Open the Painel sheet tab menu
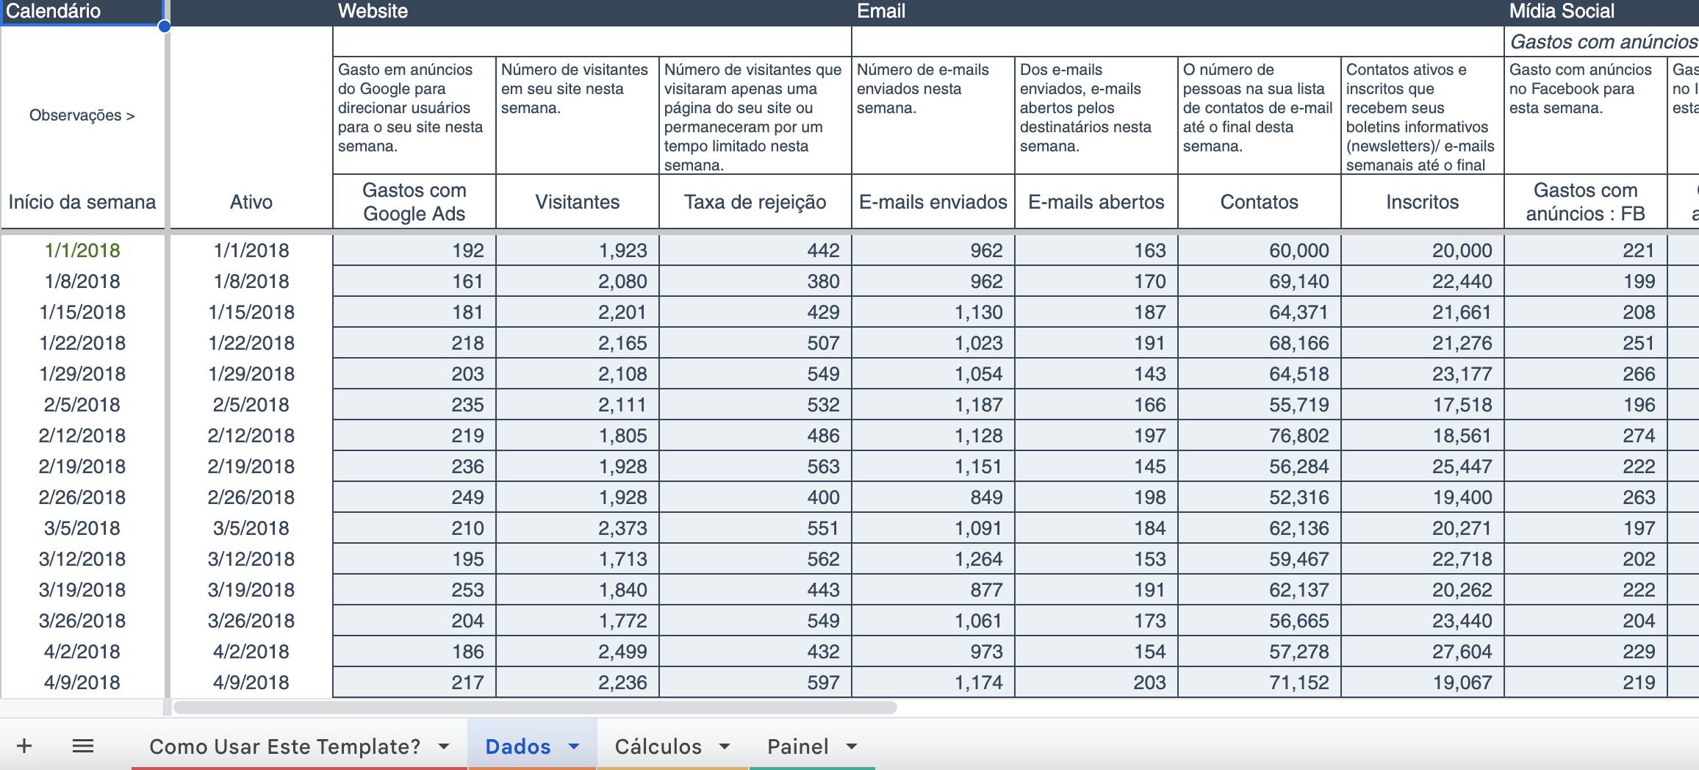This screenshot has height=770, width=1699. click(851, 746)
